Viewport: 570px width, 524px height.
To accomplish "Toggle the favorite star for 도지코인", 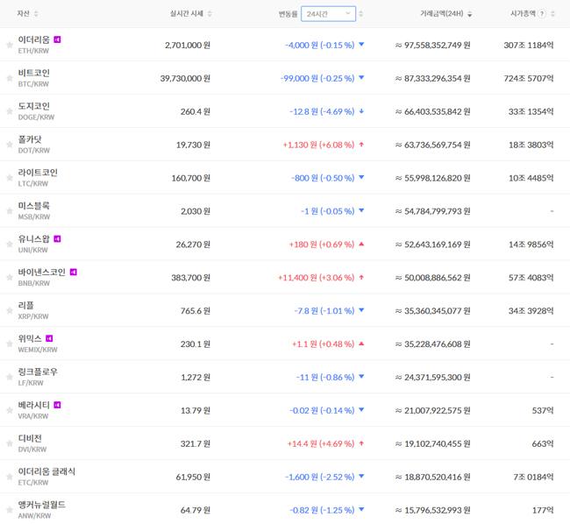I will click(10, 111).
